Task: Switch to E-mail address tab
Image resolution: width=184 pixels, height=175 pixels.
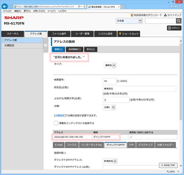Action: click(59, 145)
